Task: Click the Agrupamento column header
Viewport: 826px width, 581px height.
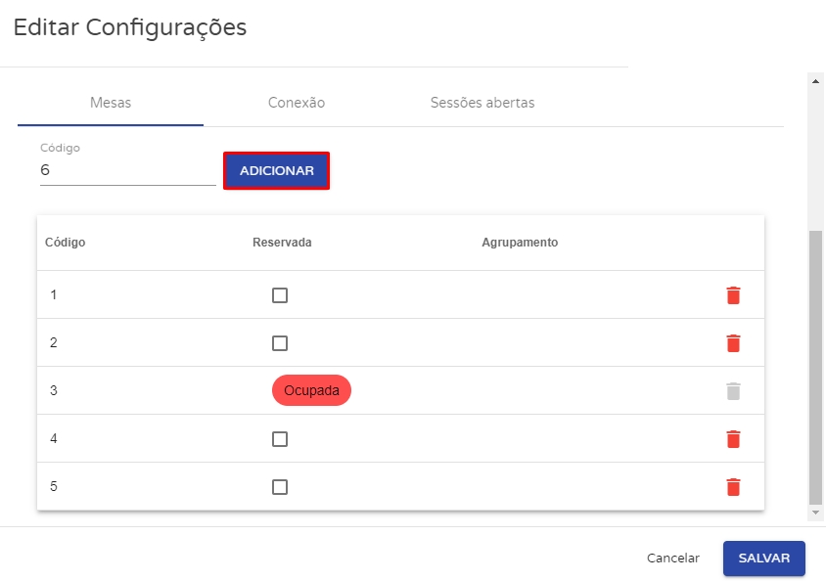Action: [520, 243]
